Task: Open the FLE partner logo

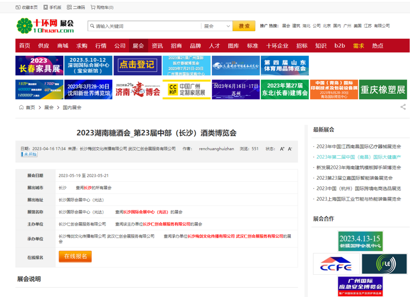Action: 384,264
